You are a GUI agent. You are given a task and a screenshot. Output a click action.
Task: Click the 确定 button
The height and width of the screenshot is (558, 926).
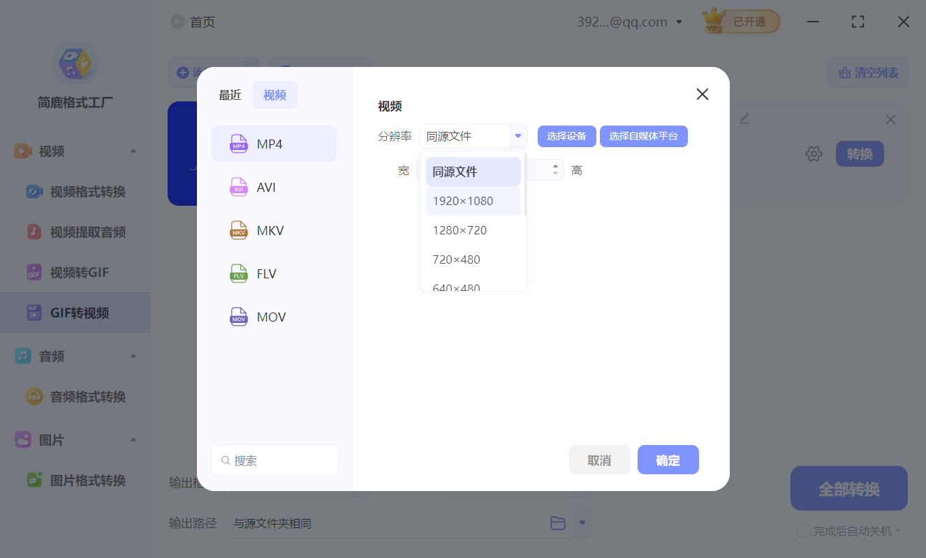[668, 460]
